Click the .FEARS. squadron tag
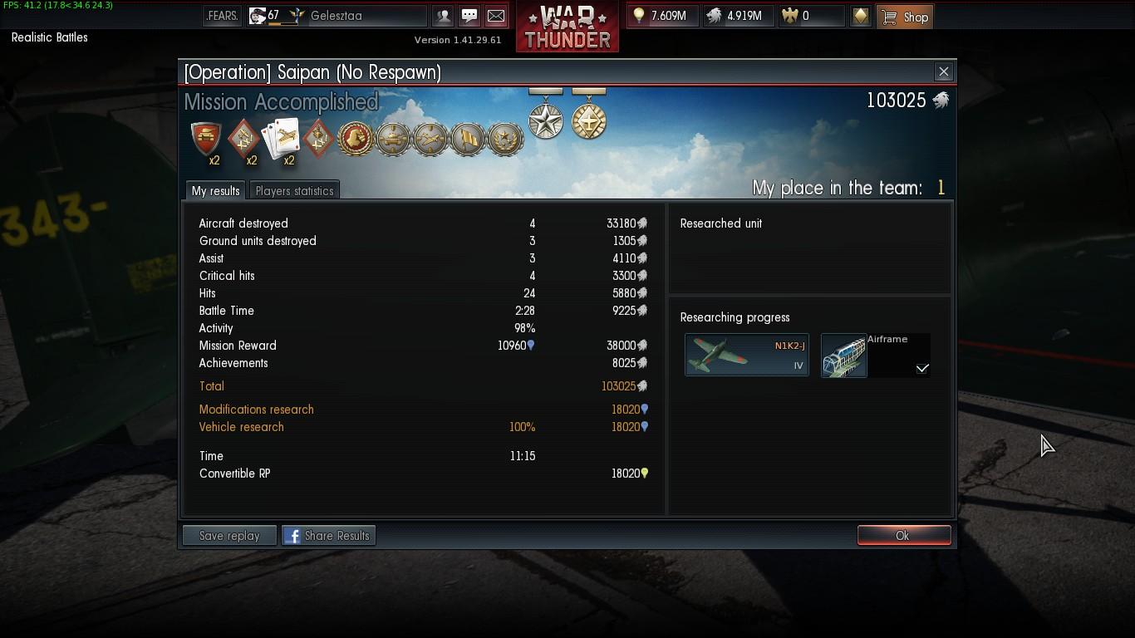Viewport: 1135px width, 638px height. pyautogui.click(x=222, y=16)
